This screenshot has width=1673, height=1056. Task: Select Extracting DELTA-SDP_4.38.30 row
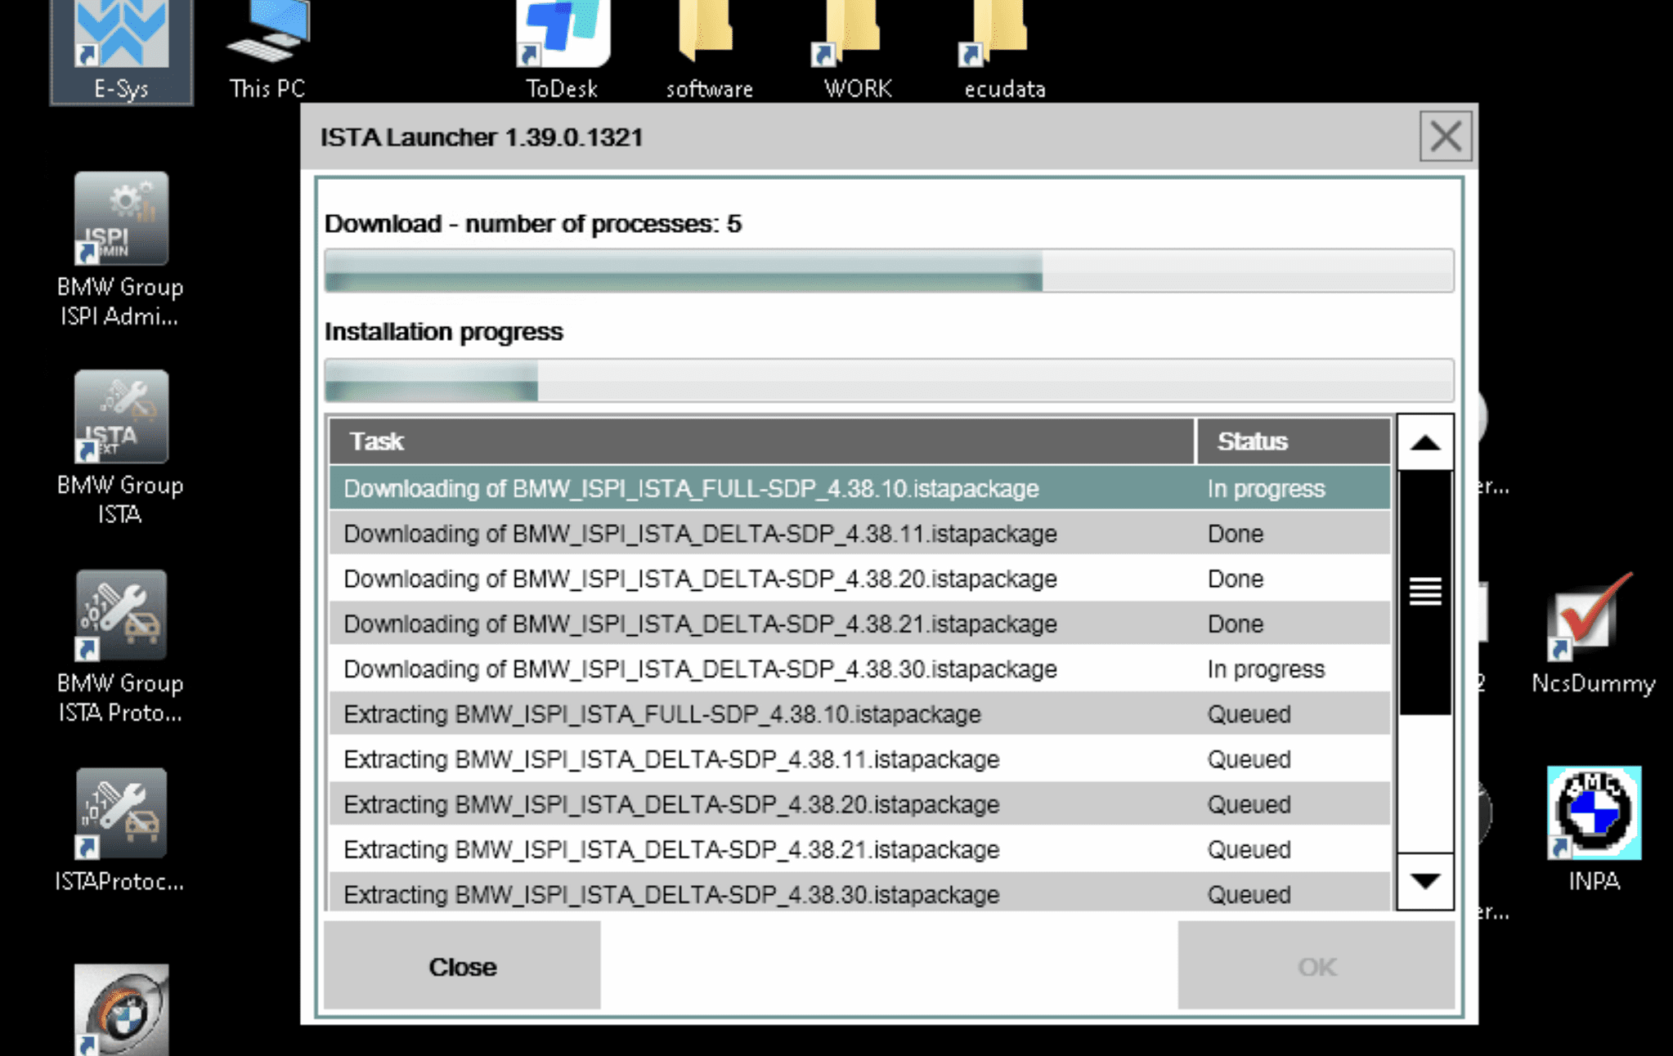(x=860, y=893)
